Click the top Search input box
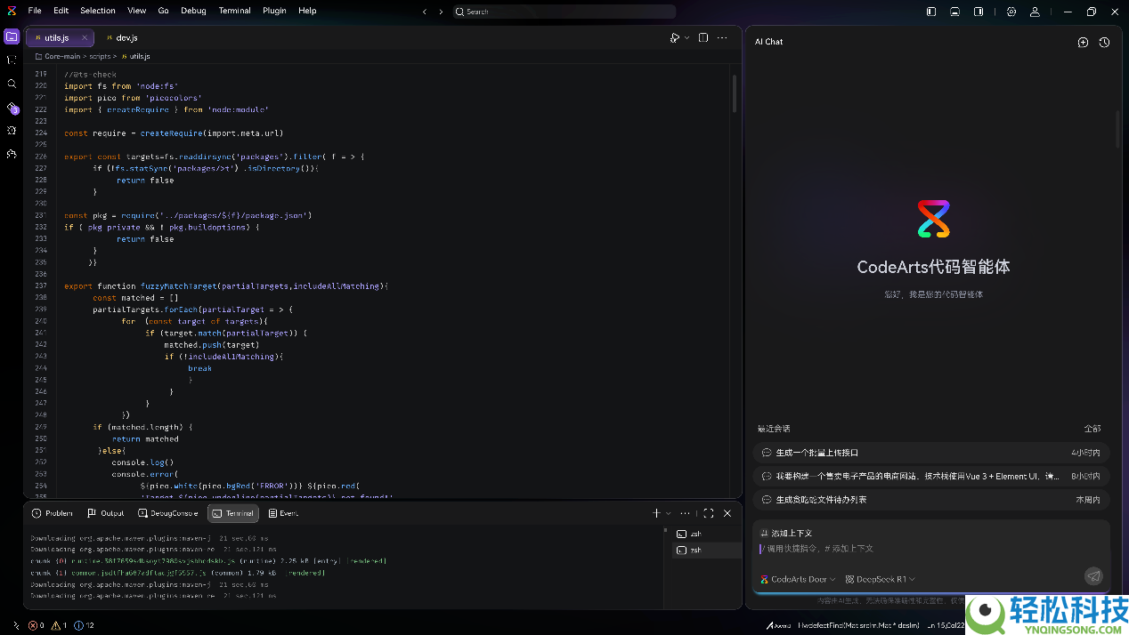The height and width of the screenshot is (635, 1129). pos(564,12)
